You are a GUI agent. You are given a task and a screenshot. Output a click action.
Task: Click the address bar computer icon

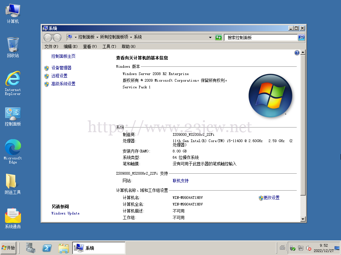[70, 37]
